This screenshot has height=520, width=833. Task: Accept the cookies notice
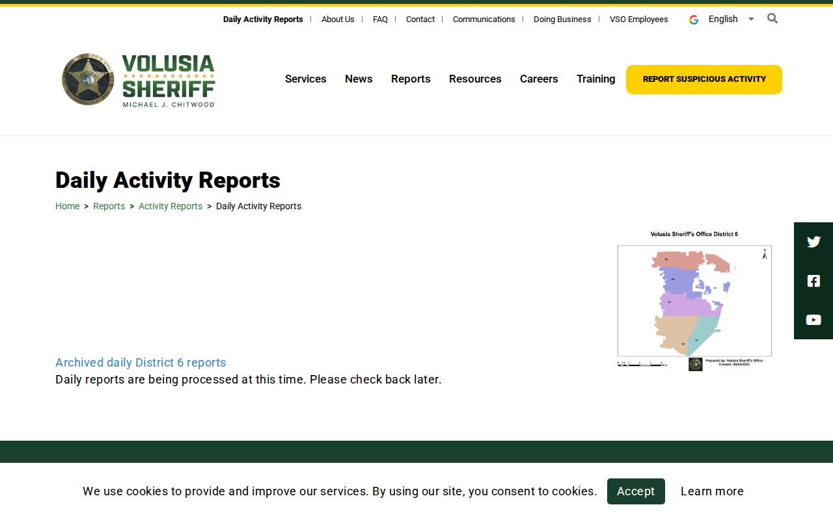tap(636, 491)
